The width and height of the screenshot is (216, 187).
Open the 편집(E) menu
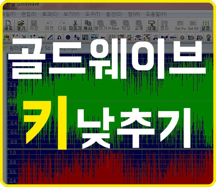pyautogui.click(x=29, y=14)
